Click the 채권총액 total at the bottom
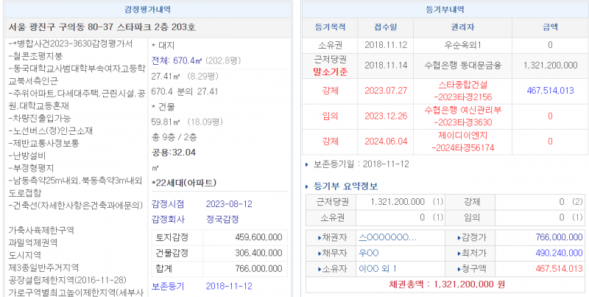Image resolution: width=589 pixels, height=297 pixels. coord(445,284)
